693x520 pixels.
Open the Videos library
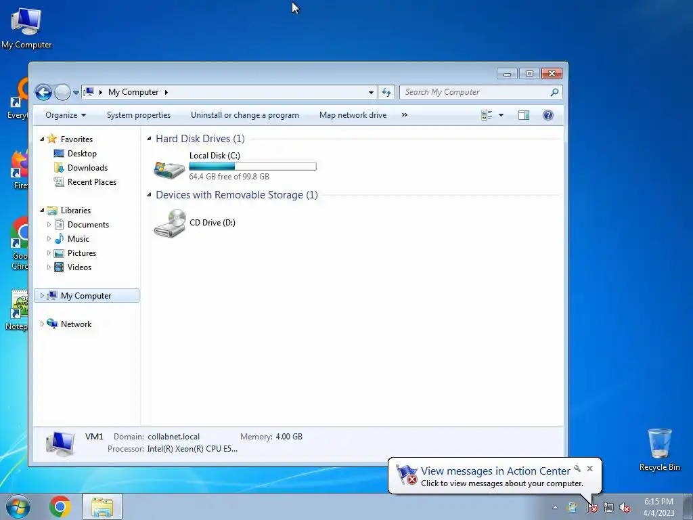(x=79, y=267)
